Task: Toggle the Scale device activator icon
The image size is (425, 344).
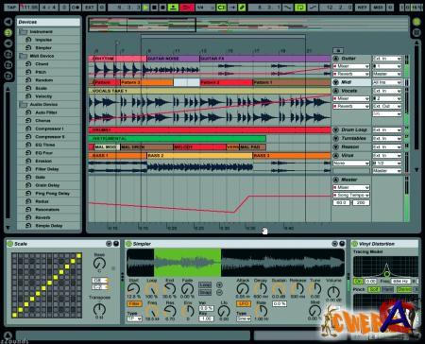Action: (x=9, y=244)
